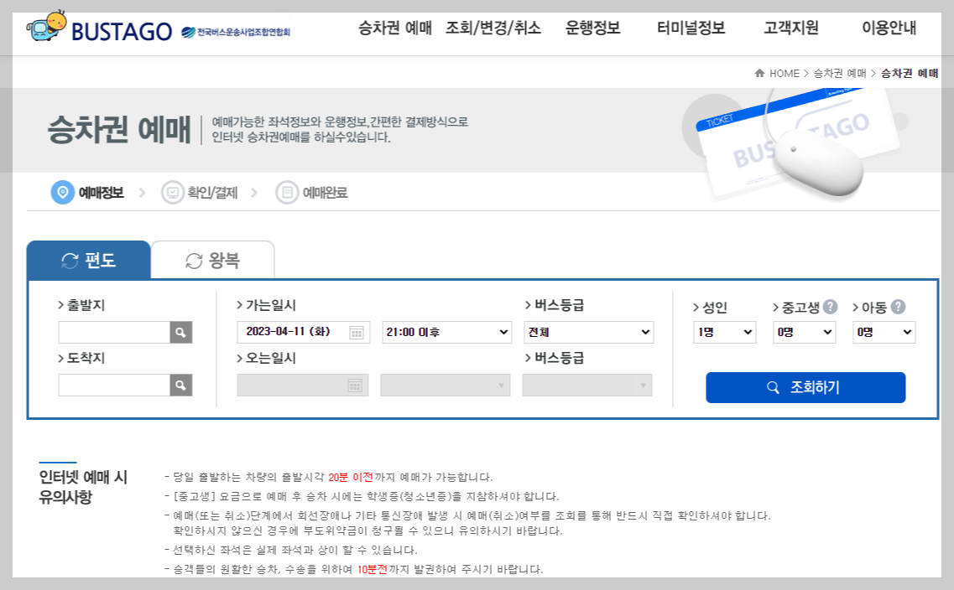Open the disabled 오는일시 time dropdown

(446, 386)
